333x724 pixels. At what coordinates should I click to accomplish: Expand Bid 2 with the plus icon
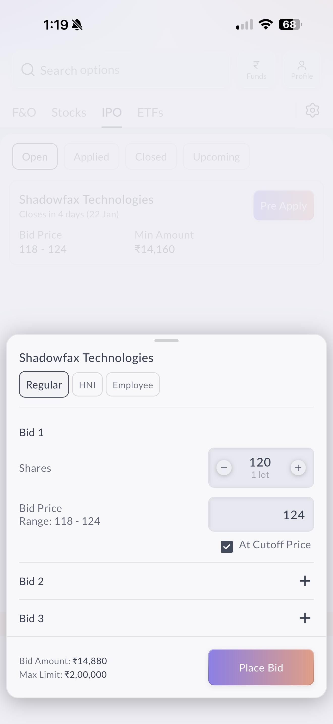point(305,581)
